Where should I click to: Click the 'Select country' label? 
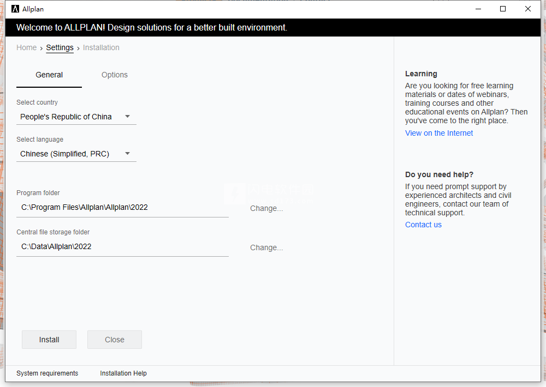coord(37,102)
